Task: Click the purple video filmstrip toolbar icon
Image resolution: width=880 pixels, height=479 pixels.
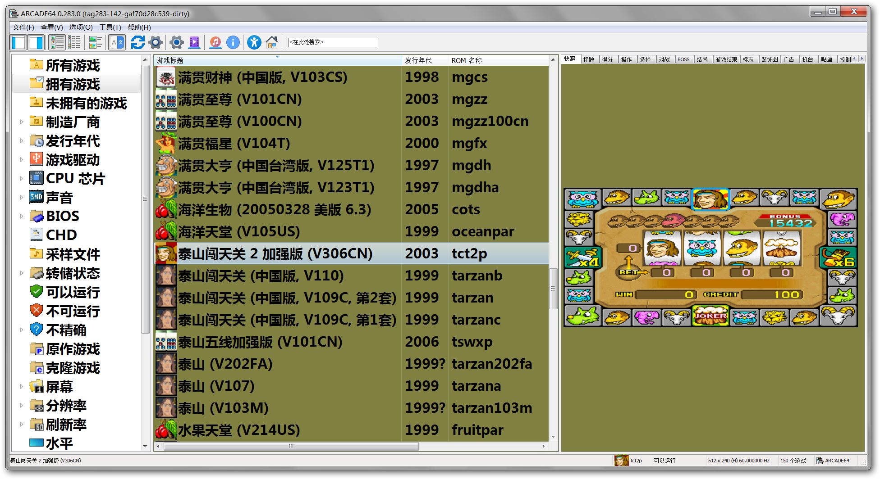Action: click(194, 43)
